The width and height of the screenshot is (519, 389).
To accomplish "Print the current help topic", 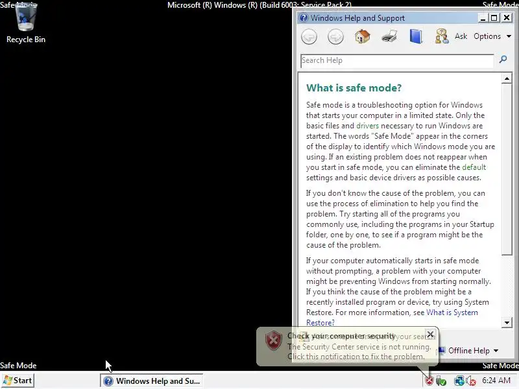I will click(389, 36).
